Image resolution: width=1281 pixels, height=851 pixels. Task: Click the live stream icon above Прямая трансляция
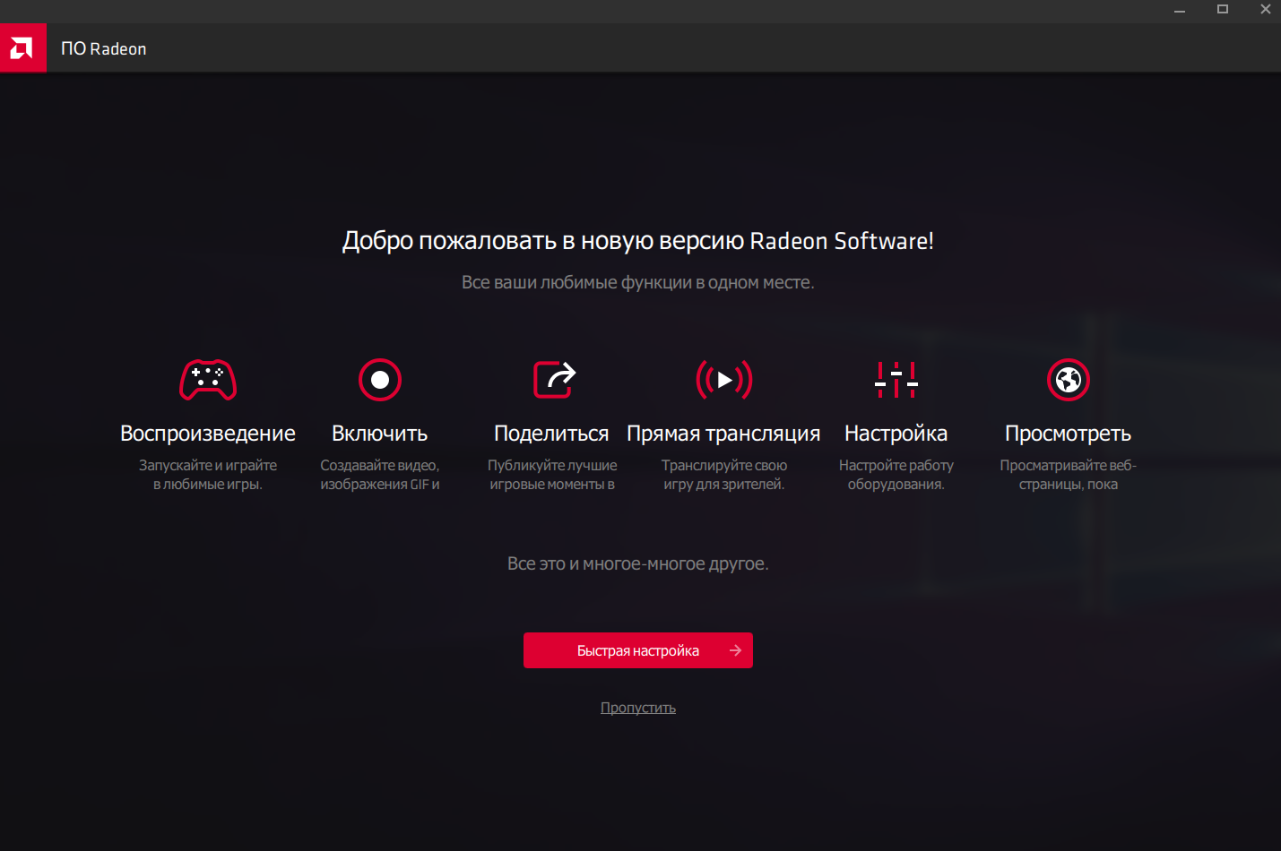tap(724, 380)
